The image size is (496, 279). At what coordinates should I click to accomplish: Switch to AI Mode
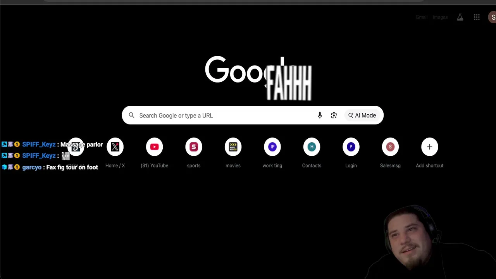click(x=362, y=115)
